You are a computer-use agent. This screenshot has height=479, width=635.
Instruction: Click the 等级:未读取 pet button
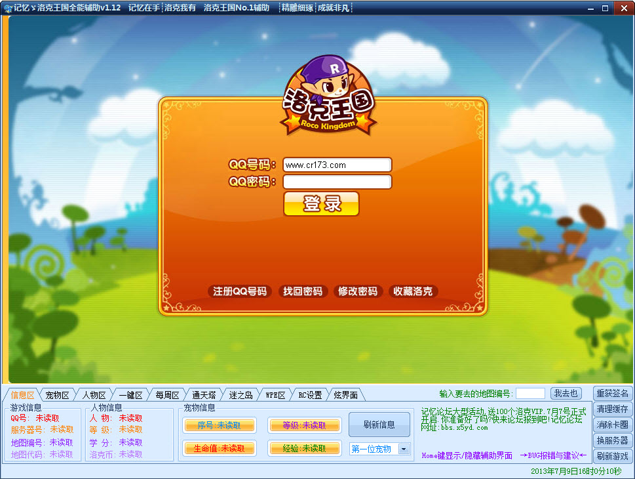coord(304,425)
